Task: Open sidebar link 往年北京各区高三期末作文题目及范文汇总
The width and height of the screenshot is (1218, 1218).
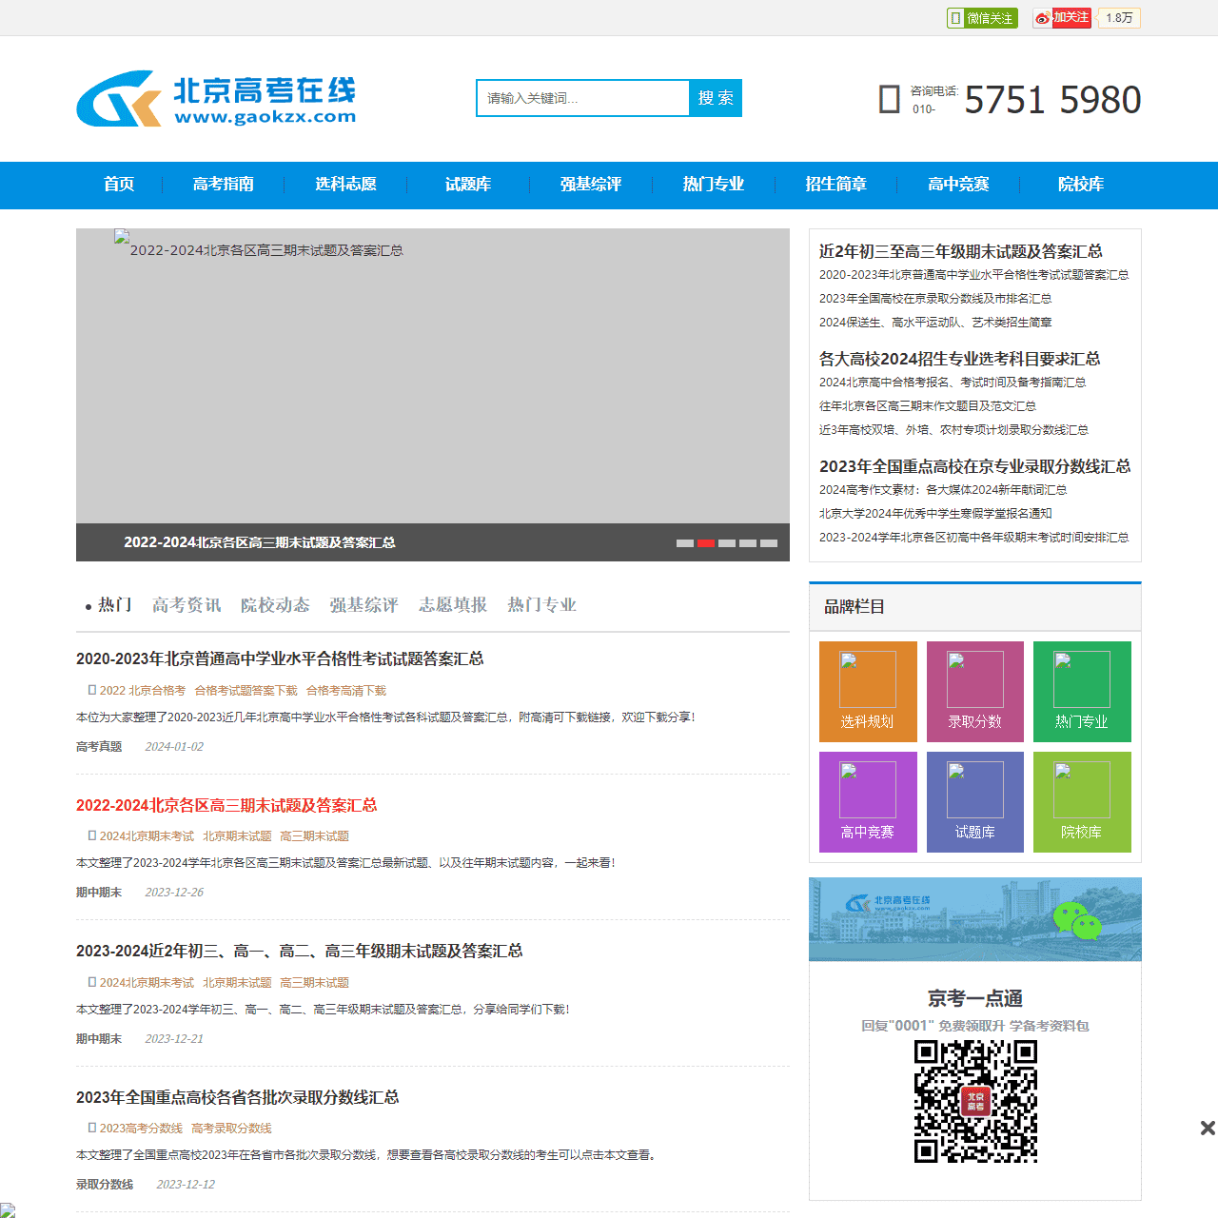Action: [x=928, y=406]
